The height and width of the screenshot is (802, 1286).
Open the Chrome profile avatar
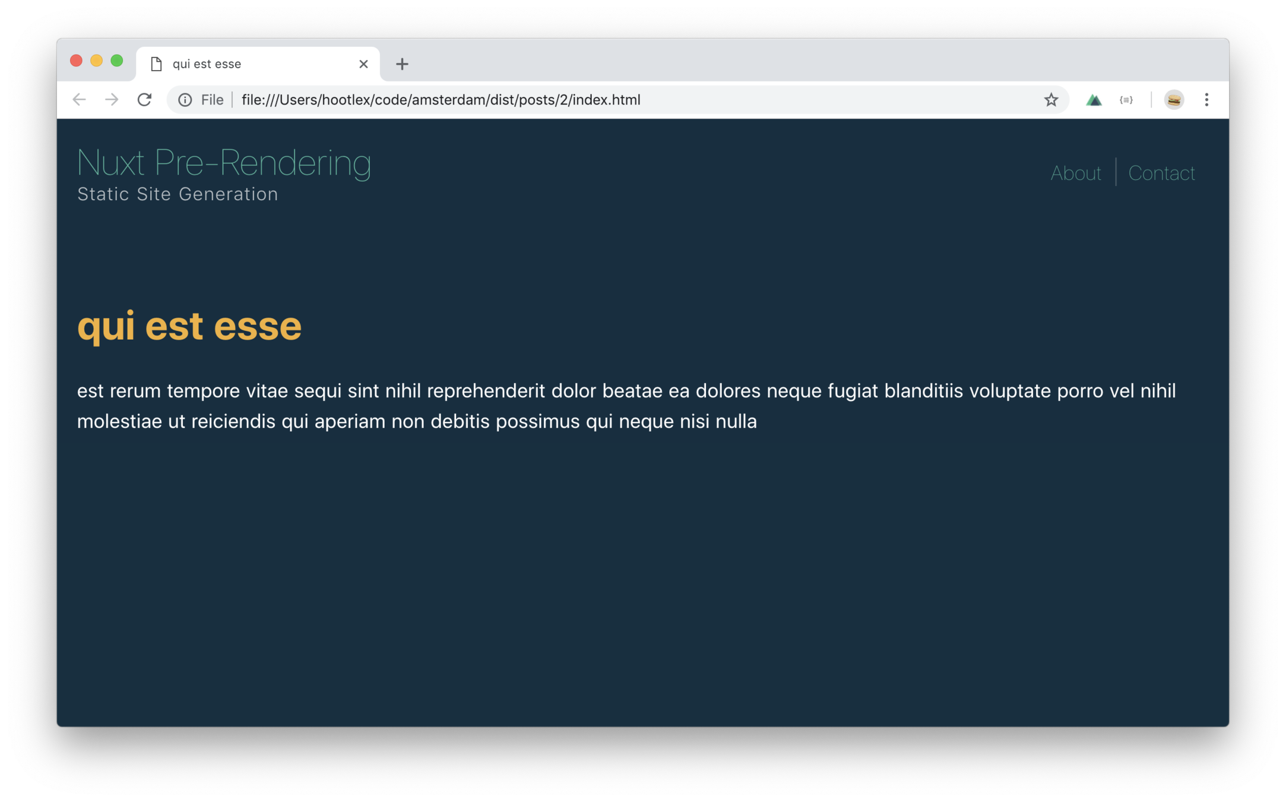(1174, 100)
